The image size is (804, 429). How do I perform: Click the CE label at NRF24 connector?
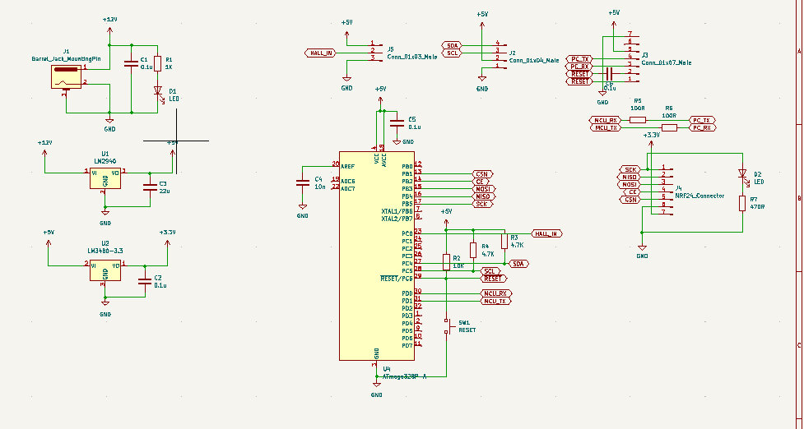coord(632,192)
